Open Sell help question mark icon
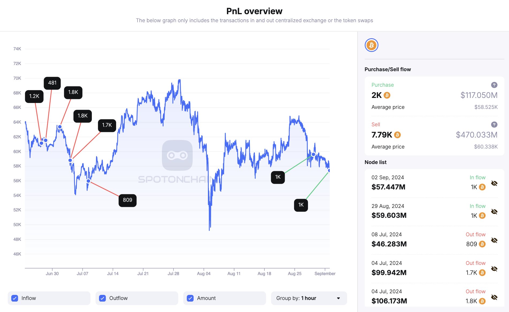The image size is (509, 312). tap(494, 124)
